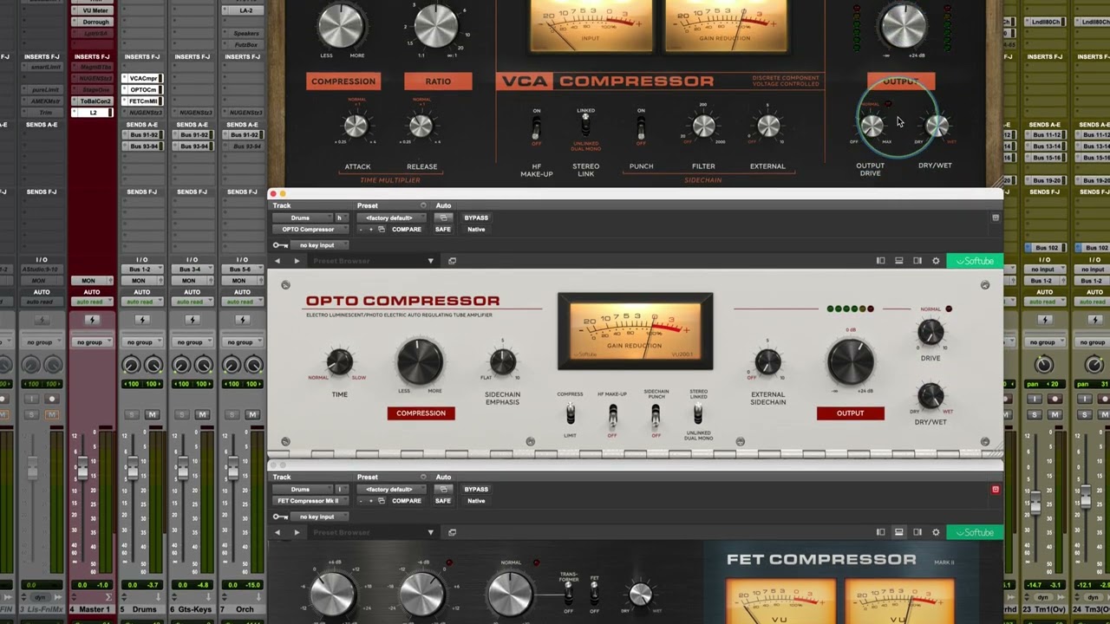Toggle bottom panel layout icon in OPTO Compressor header
1110x624 pixels.
coord(898,261)
